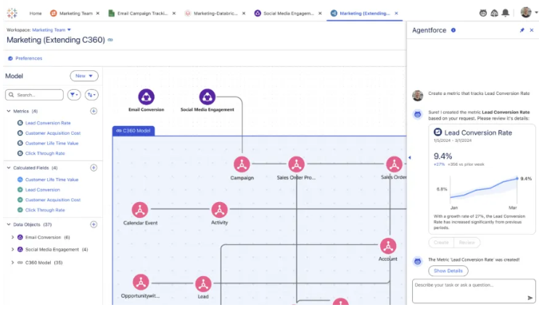Open the user profile avatar
The height and width of the screenshot is (310, 539).
526,12
